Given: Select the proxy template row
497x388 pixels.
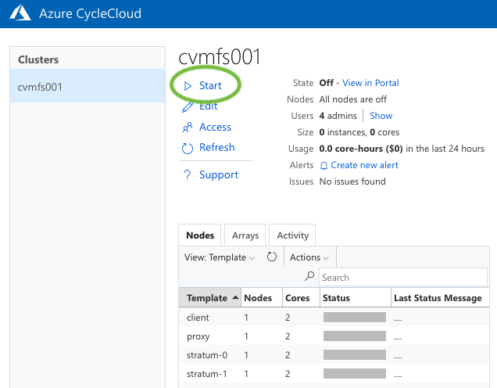Looking at the screenshot, I should pos(334,336).
